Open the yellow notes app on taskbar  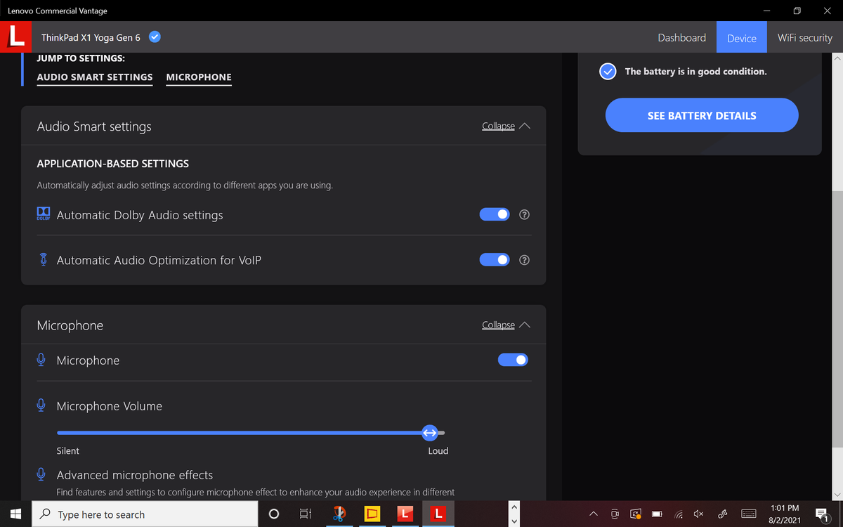(x=372, y=514)
